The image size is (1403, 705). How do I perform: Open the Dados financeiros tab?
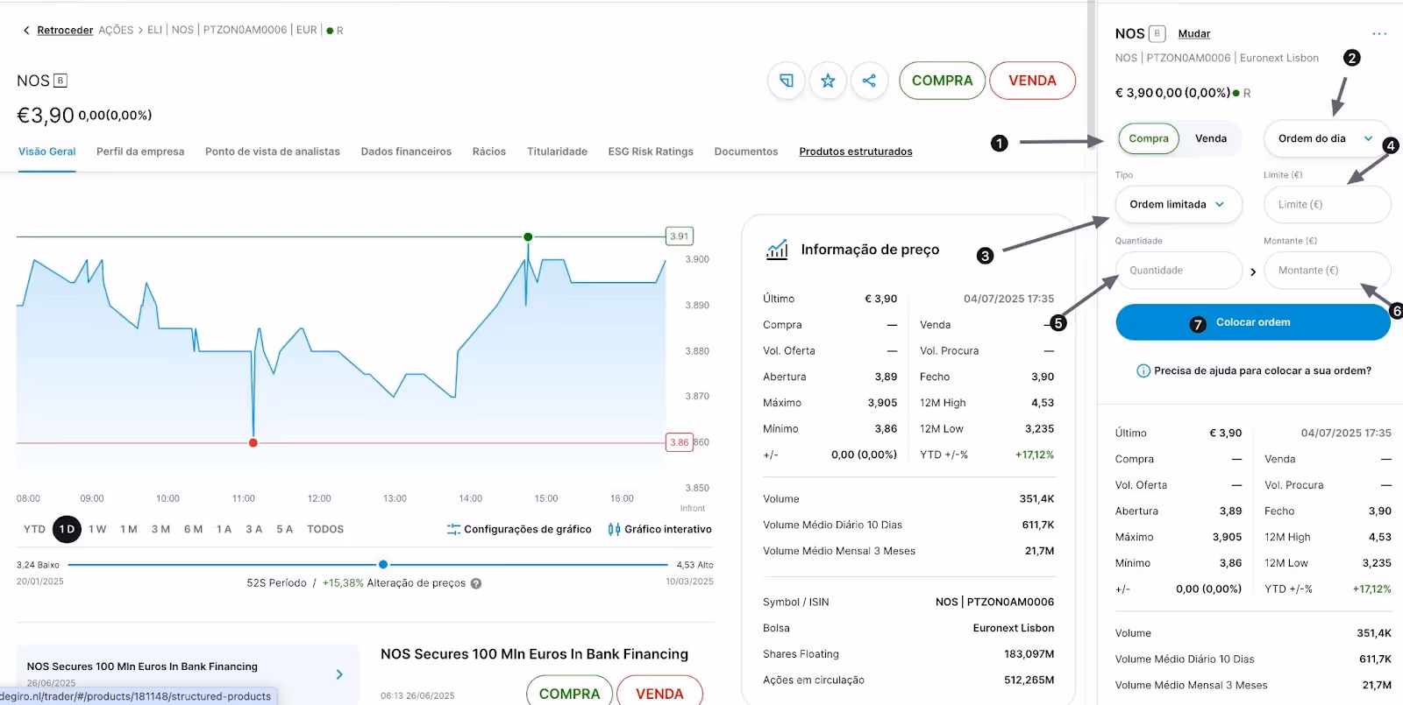[x=406, y=152]
